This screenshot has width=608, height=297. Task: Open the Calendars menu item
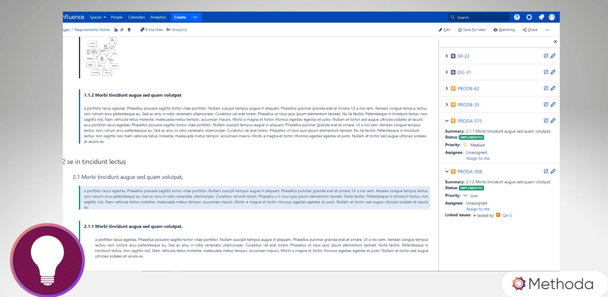click(136, 17)
